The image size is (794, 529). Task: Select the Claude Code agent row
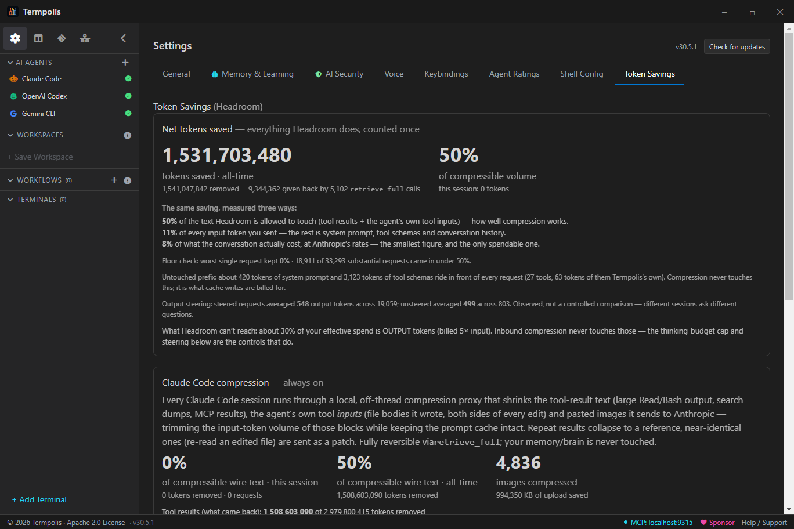pos(70,79)
